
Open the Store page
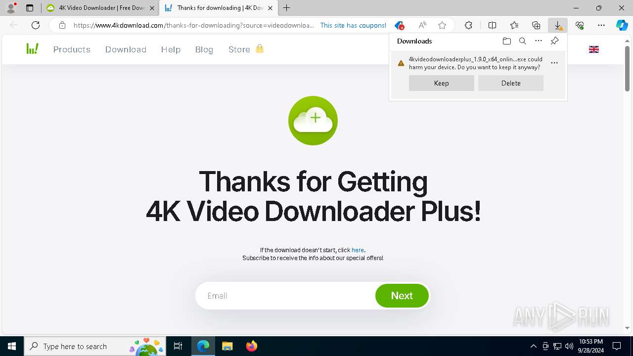pyautogui.click(x=239, y=49)
